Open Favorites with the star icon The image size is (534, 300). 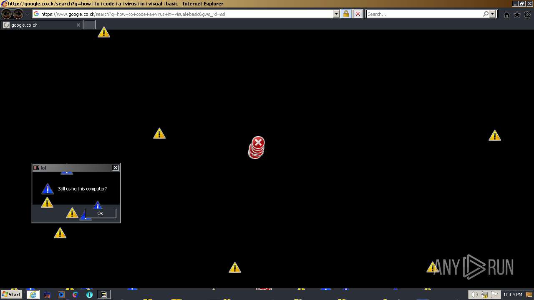point(517,15)
